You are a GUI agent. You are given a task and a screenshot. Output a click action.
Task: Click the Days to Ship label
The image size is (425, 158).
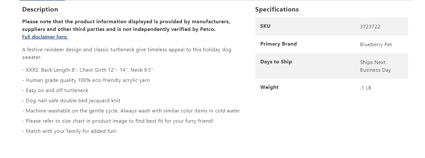coord(276,62)
